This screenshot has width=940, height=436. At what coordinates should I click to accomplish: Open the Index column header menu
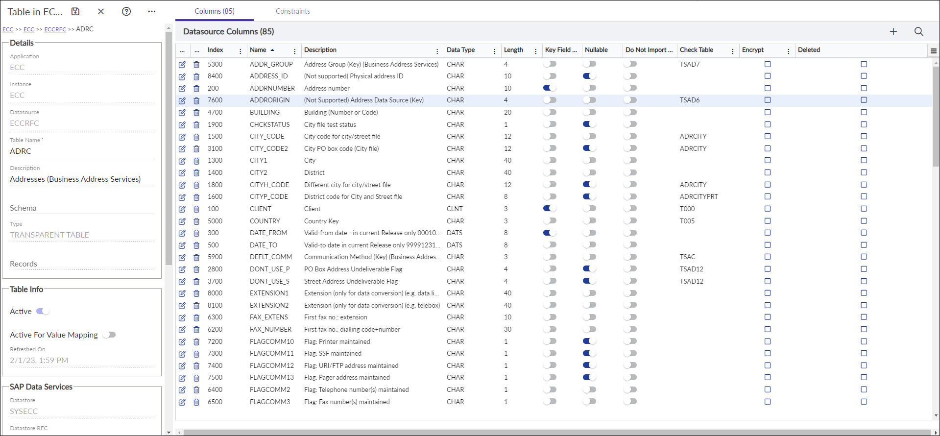(241, 51)
